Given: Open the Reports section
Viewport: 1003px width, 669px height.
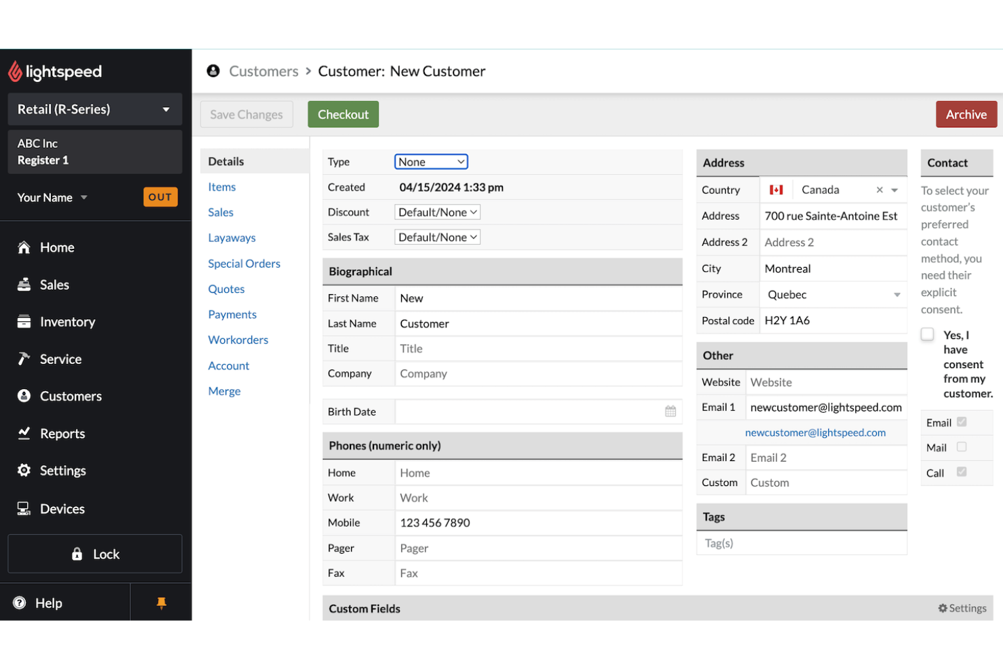Looking at the screenshot, I should click(25, 433).
